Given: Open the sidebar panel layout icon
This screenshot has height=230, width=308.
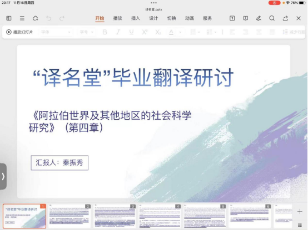Looking at the screenshot, I should tap(9, 18).
